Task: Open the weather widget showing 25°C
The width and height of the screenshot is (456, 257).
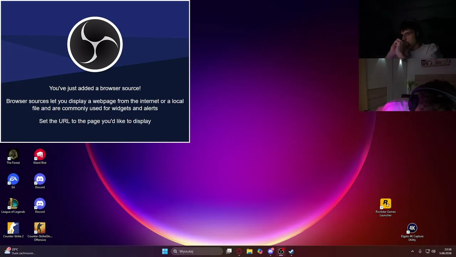Action: 20,251
